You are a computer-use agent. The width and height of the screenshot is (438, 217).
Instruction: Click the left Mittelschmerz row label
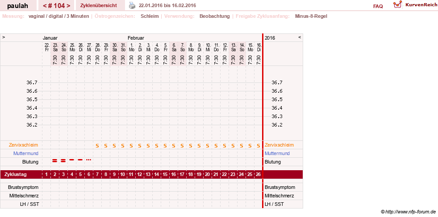point(24,196)
